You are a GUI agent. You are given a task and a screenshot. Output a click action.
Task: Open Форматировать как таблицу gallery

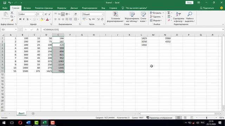tap(132, 17)
